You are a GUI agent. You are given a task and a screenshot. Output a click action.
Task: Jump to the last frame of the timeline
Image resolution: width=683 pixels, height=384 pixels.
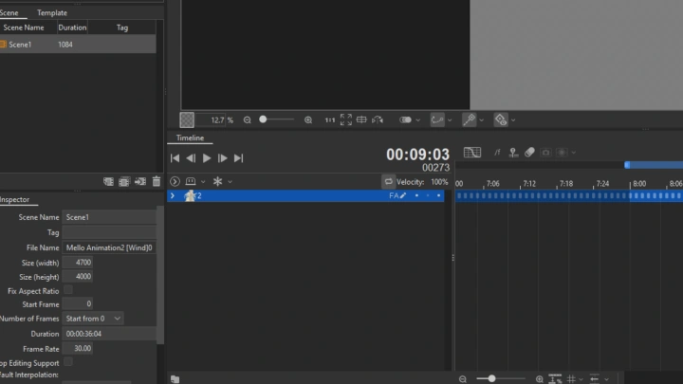[239, 158]
